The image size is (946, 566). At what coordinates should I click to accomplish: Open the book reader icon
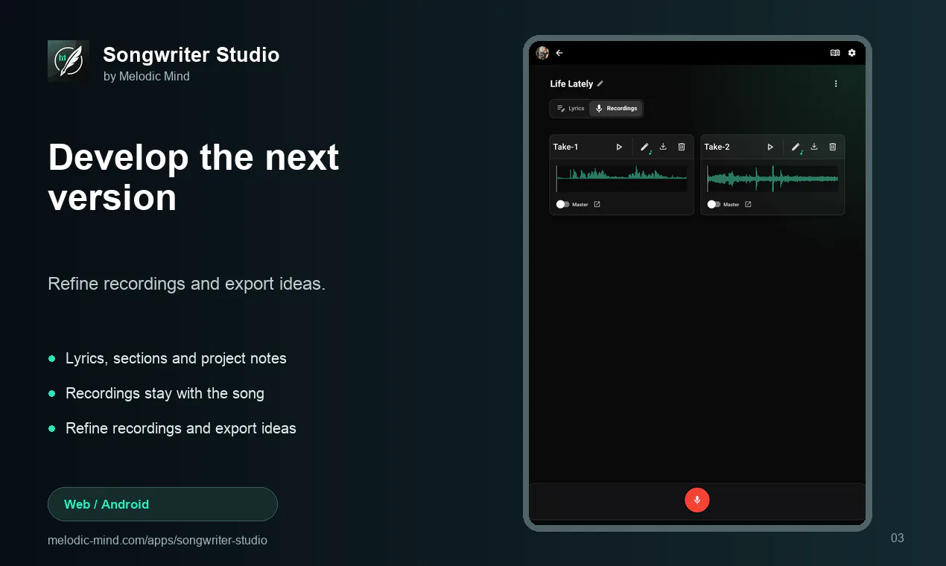click(835, 53)
